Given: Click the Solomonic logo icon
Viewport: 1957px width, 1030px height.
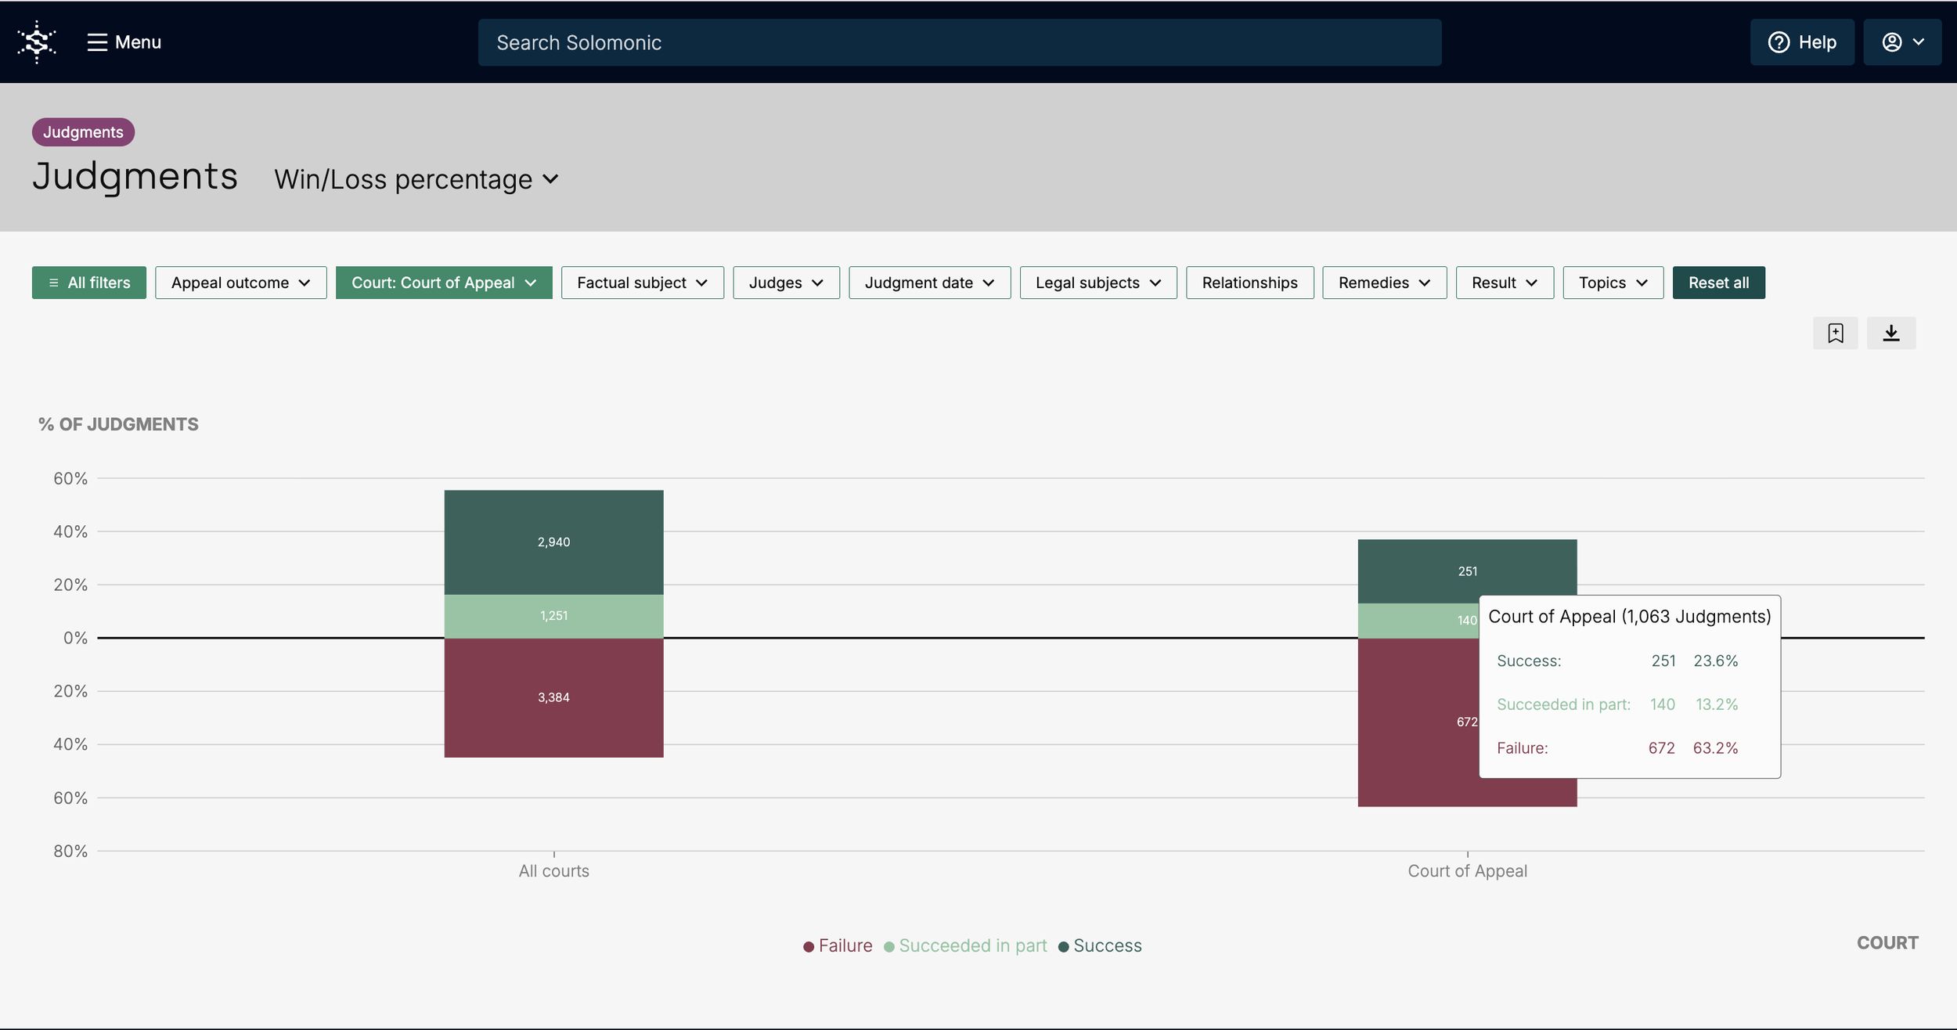Looking at the screenshot, I should [x=37, y=42].
